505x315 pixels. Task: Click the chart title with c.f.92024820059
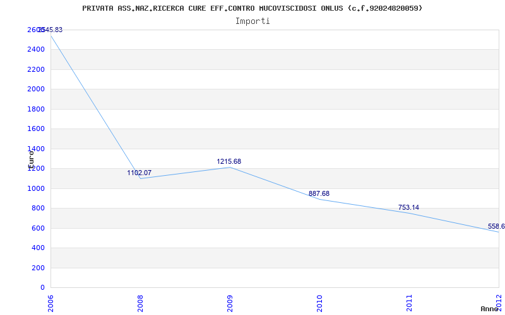[252, 8]
